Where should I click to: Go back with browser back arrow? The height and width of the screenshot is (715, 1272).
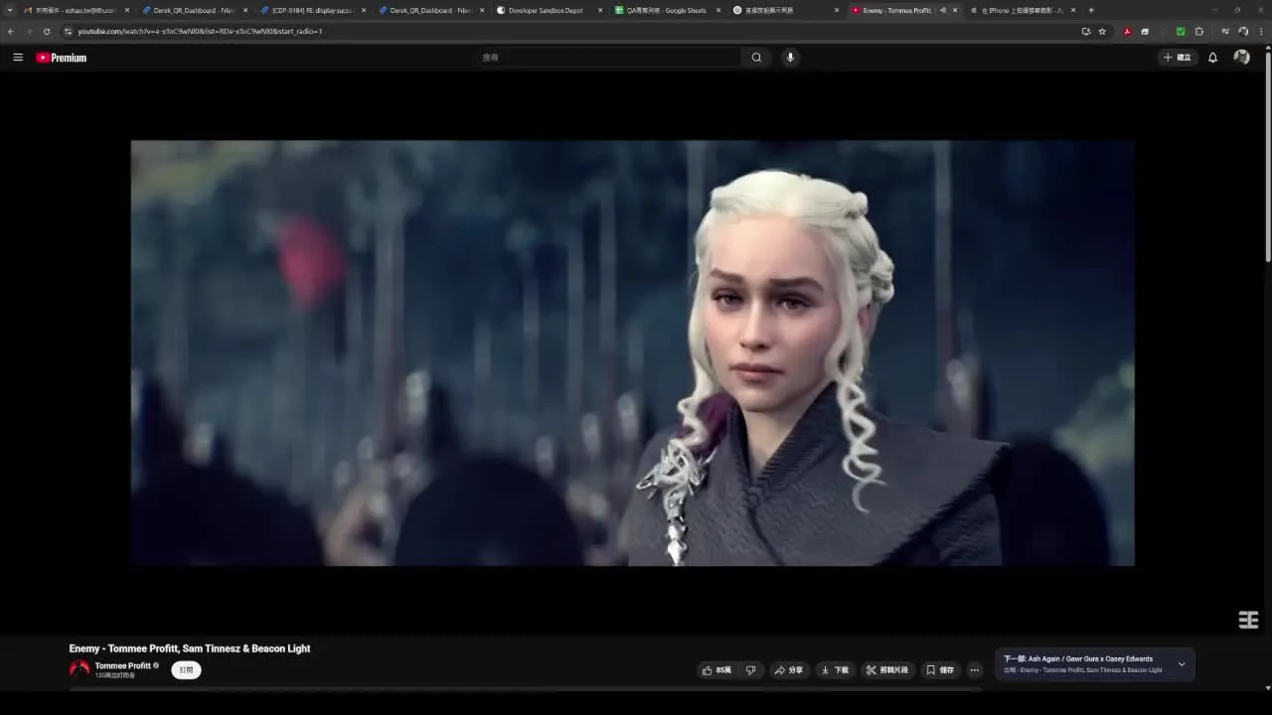point(11,31)
